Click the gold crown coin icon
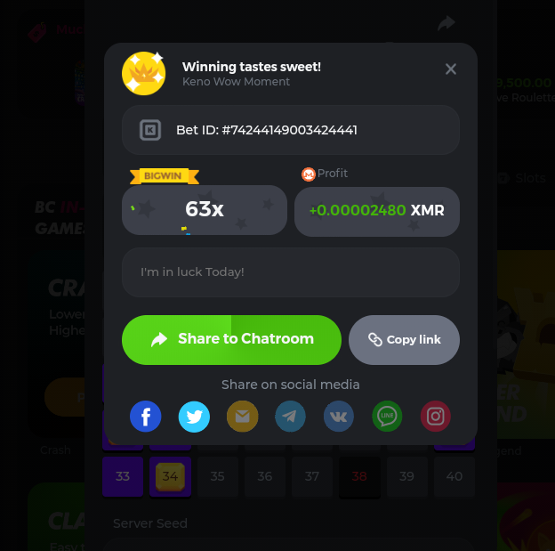This screenshot has height=551, width=555. pos(144,73)
